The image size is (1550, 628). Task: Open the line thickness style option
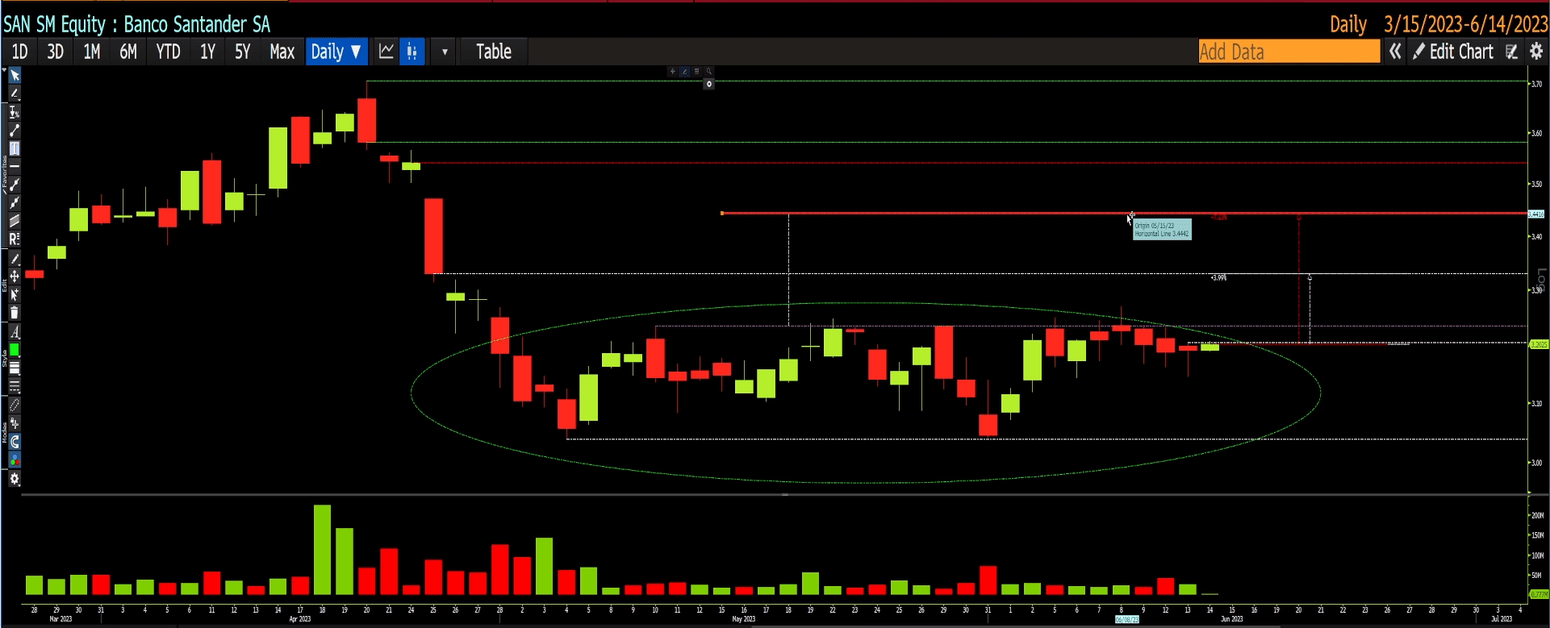click(x=15, y=368)
